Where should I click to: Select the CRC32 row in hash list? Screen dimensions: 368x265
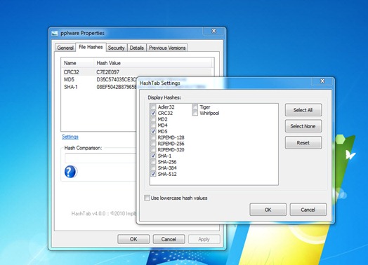click(x=137, y=72)
